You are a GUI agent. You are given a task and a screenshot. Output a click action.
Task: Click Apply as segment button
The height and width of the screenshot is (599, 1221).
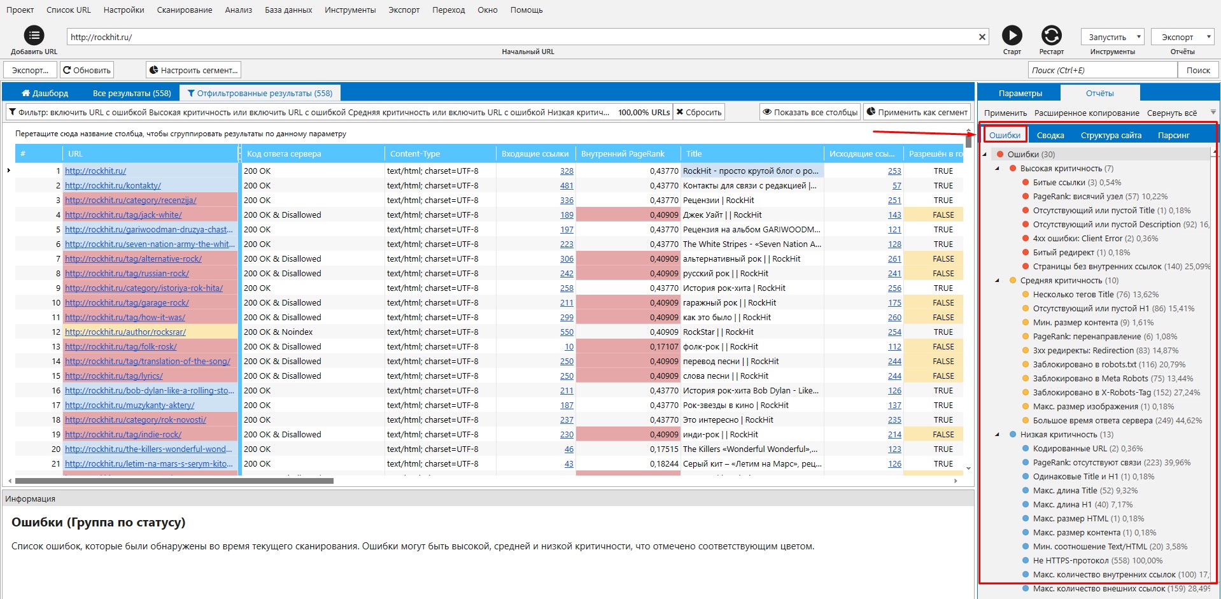coord(917,112)
